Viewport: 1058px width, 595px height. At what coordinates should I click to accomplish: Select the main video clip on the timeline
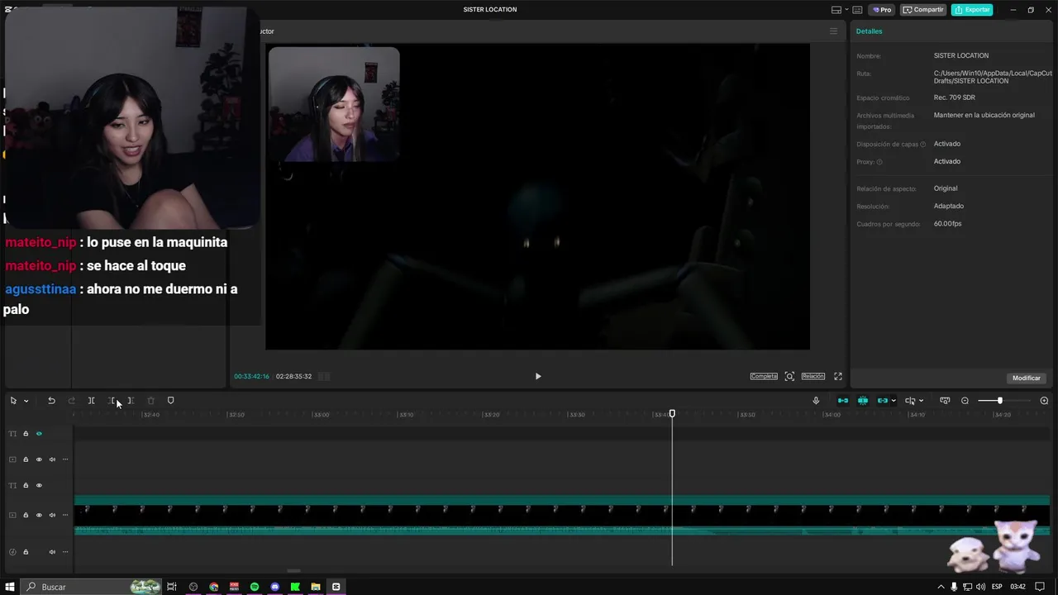coord(562,515)
